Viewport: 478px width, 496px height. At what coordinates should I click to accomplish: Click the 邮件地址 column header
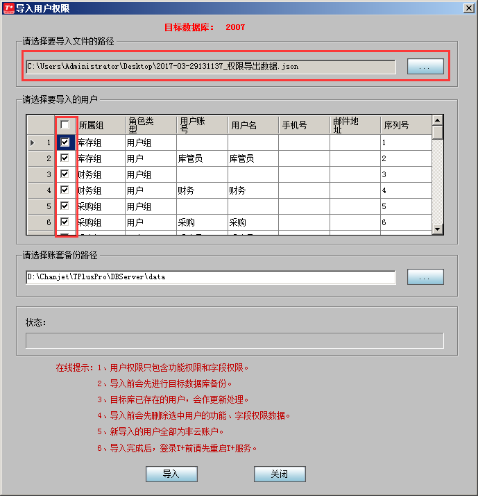coord(355,125)
